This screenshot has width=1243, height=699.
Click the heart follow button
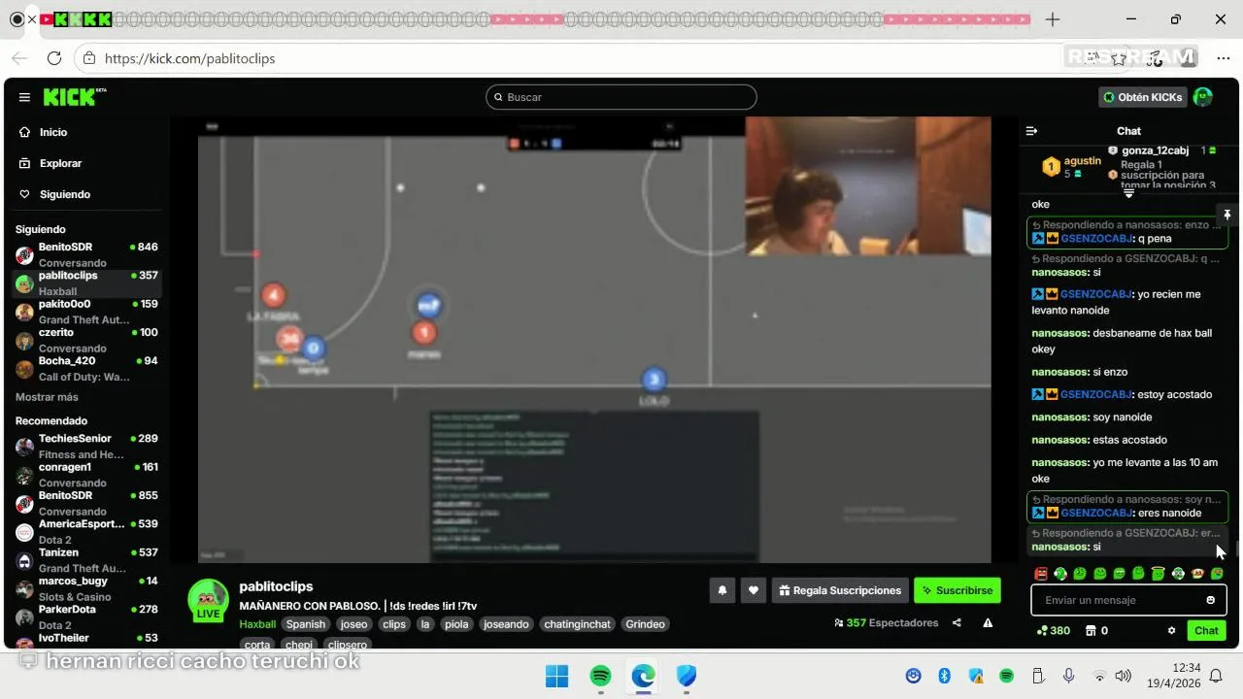click(753, 589)
